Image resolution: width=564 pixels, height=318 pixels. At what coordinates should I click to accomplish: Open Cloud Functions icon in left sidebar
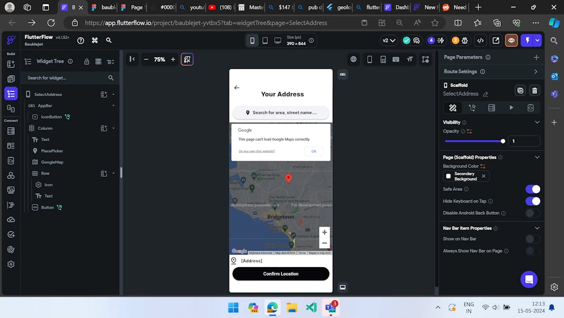pyautogui.click(x=11, y=220)
